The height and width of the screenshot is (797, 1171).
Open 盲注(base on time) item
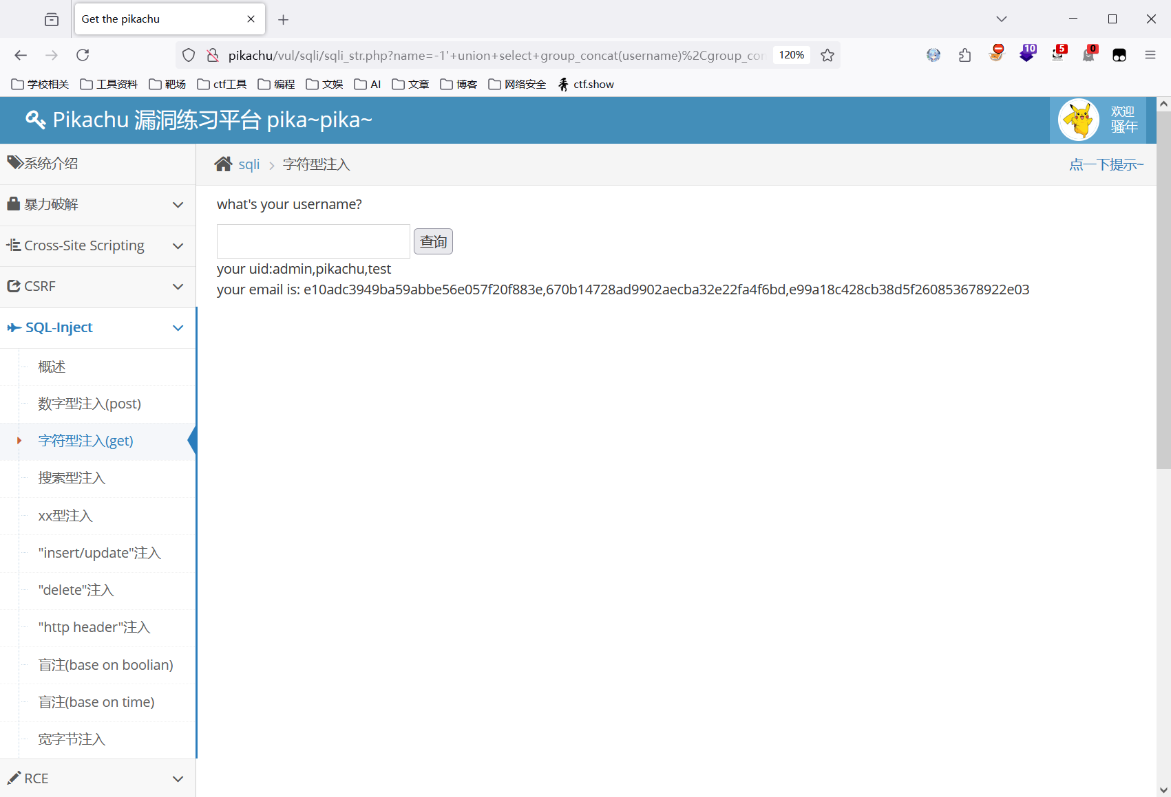click(x=98, y=702)
